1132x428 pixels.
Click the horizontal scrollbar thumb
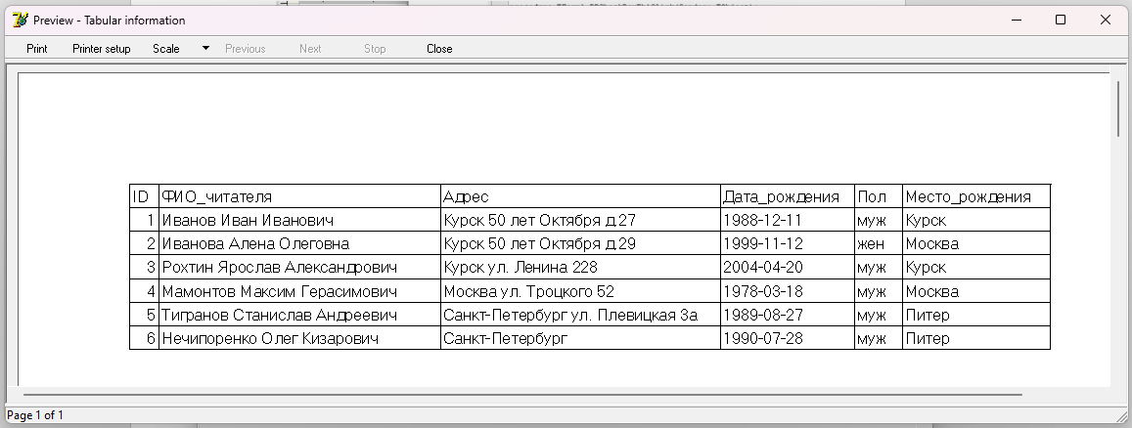pyautogui.click(x=522, y=395)
